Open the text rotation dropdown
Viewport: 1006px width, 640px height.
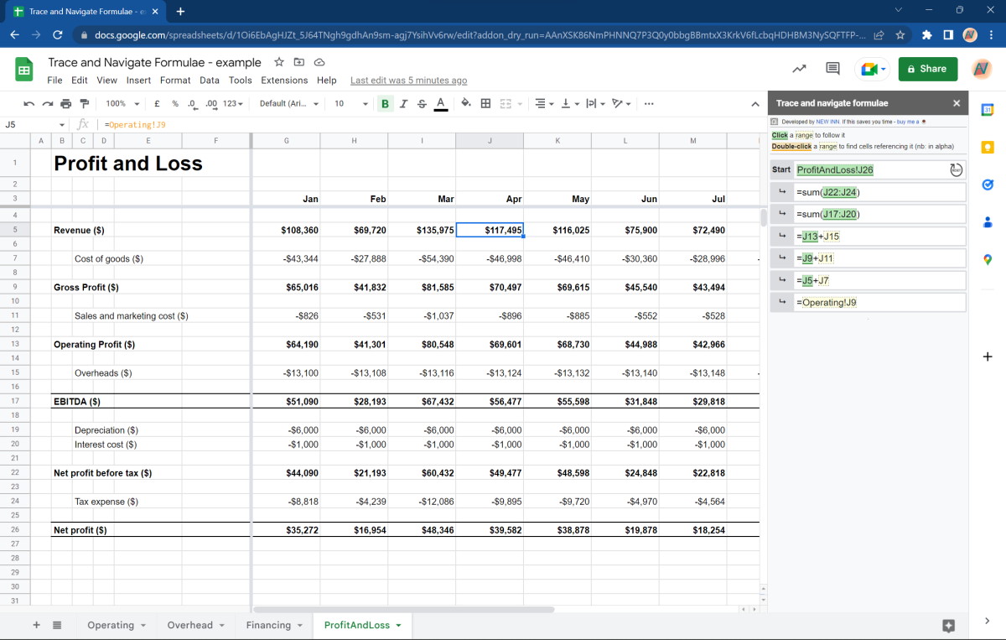click(x=620, y=103)
